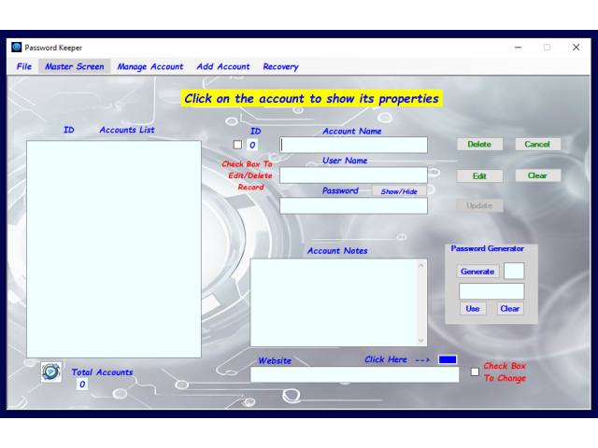Focus the Website text field
Image resolution: width=598 pixels, height=448 pixels.
click(x=354, y=374)
